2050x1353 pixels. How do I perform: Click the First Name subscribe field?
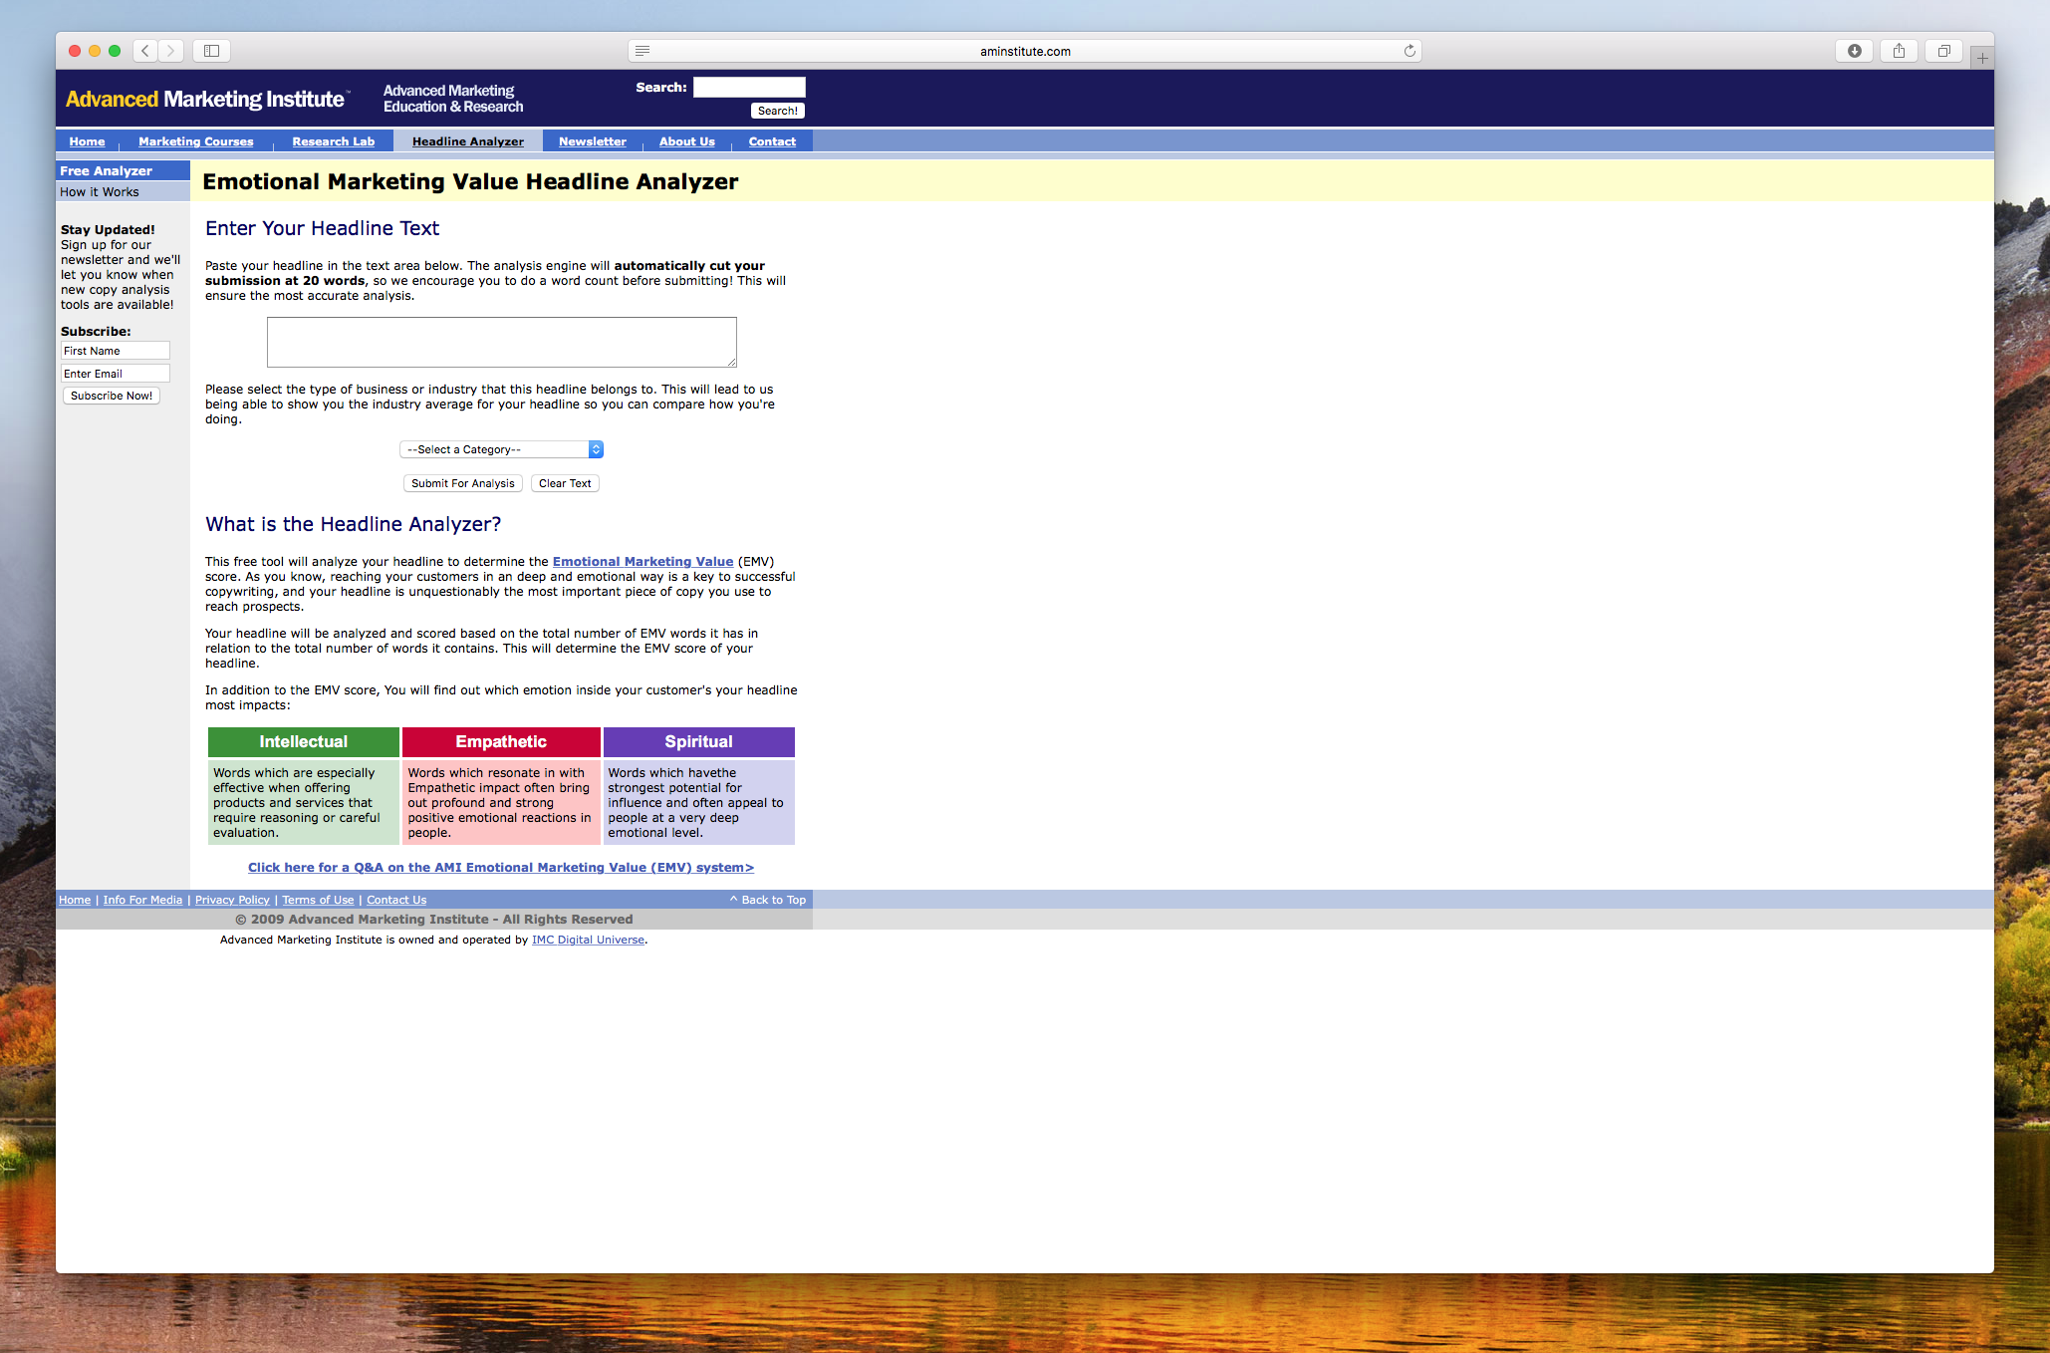(116, 351)
